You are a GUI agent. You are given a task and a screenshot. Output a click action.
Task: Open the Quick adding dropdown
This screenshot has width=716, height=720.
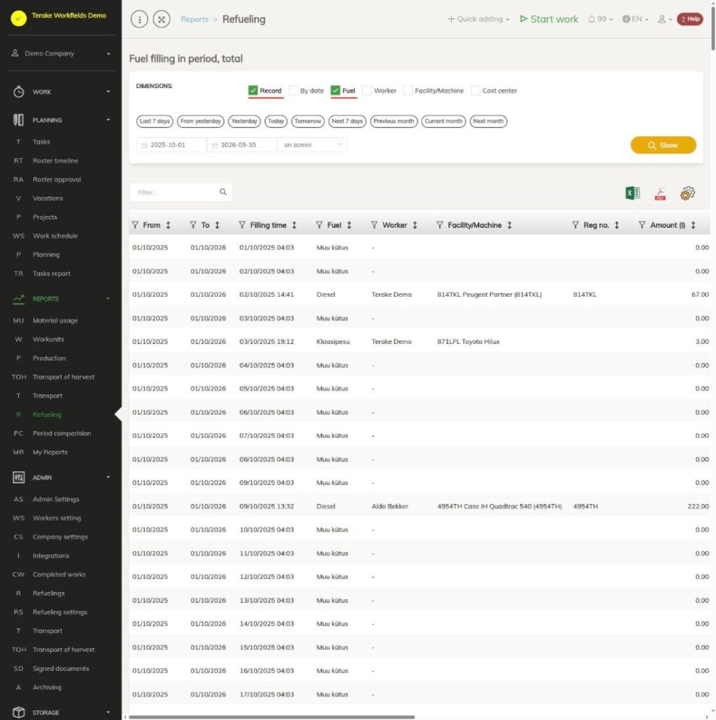coord(479,19)
